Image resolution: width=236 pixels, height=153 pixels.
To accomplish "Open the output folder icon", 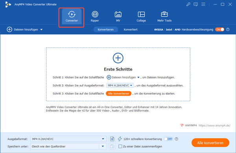I will pyautogui.click(x=112, y=146).
